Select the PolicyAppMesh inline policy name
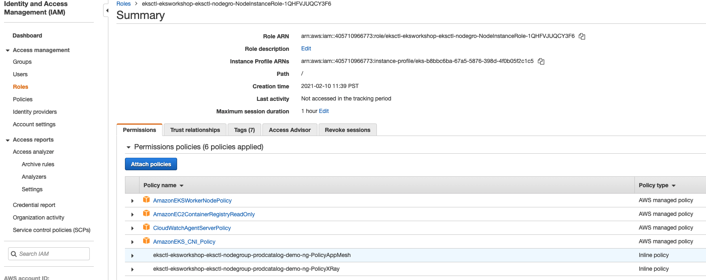706x280 pixels. (x=252, y=255)
